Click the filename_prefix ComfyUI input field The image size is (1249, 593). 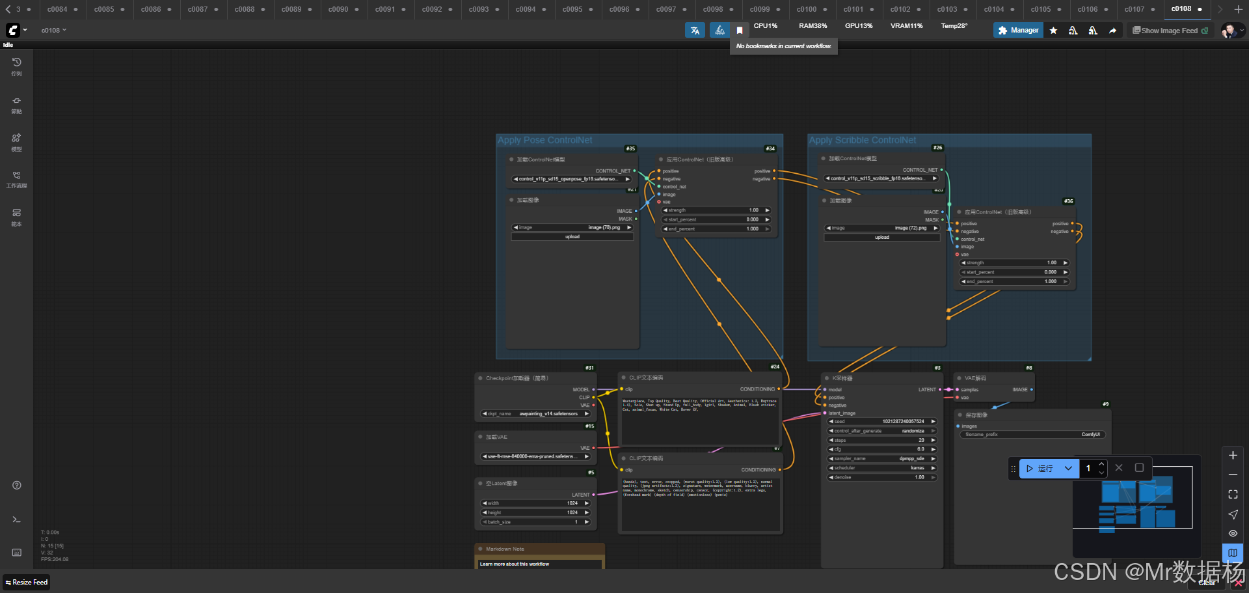pos(1032,434)
